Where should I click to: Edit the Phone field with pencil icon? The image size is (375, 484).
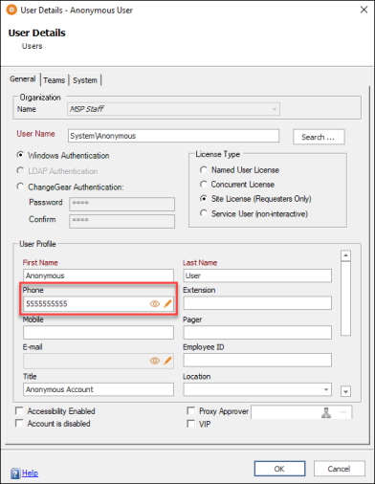[x=167, y=304]
